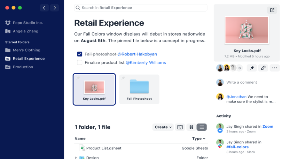Expand the Design folder row

76,158
